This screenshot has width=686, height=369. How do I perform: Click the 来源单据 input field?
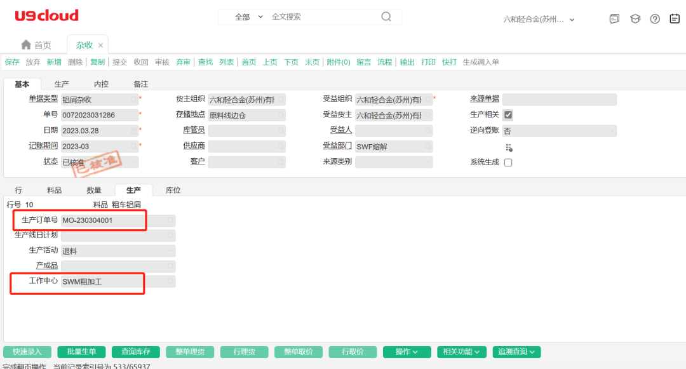[x=560, y=100]
